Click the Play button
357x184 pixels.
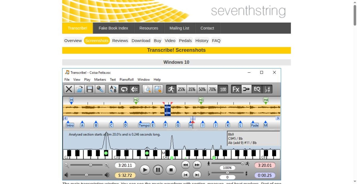145,170
